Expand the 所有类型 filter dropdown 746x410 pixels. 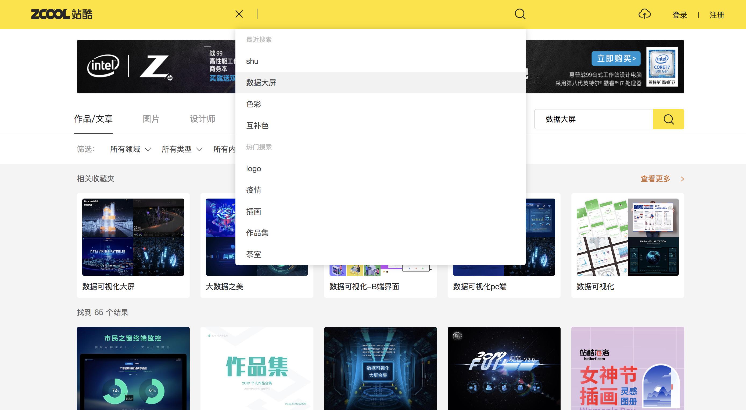[182, 149]
